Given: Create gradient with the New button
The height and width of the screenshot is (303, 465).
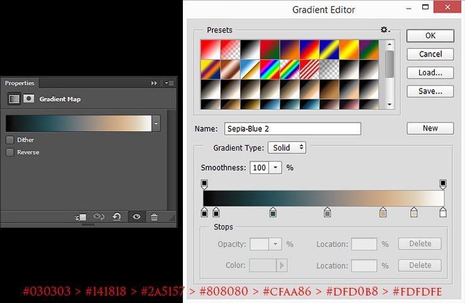Looking at the screenshot, I should pos(430,128).
